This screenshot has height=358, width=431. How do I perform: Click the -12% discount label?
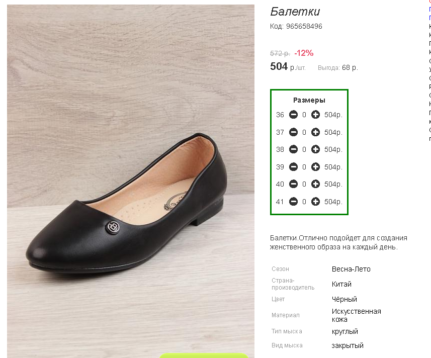point(304,53)
